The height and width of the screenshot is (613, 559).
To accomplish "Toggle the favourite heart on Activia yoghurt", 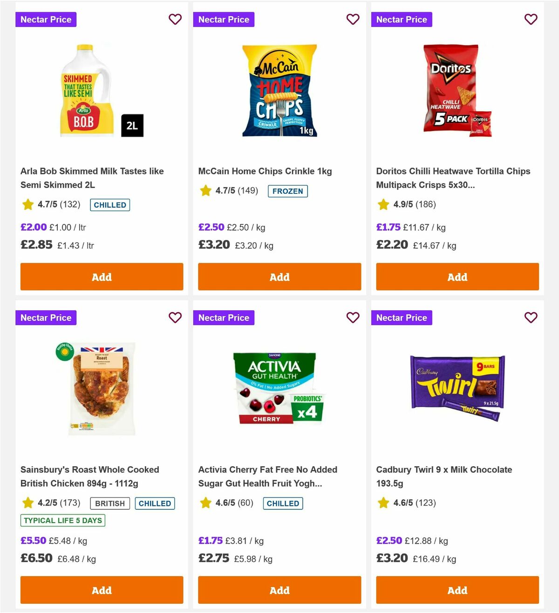I will point(353,317).
